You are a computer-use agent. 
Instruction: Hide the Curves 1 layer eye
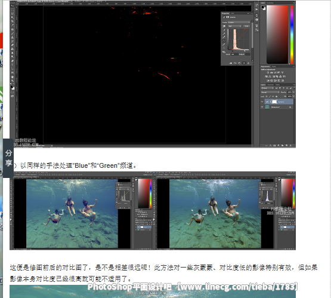pos(262,102)
